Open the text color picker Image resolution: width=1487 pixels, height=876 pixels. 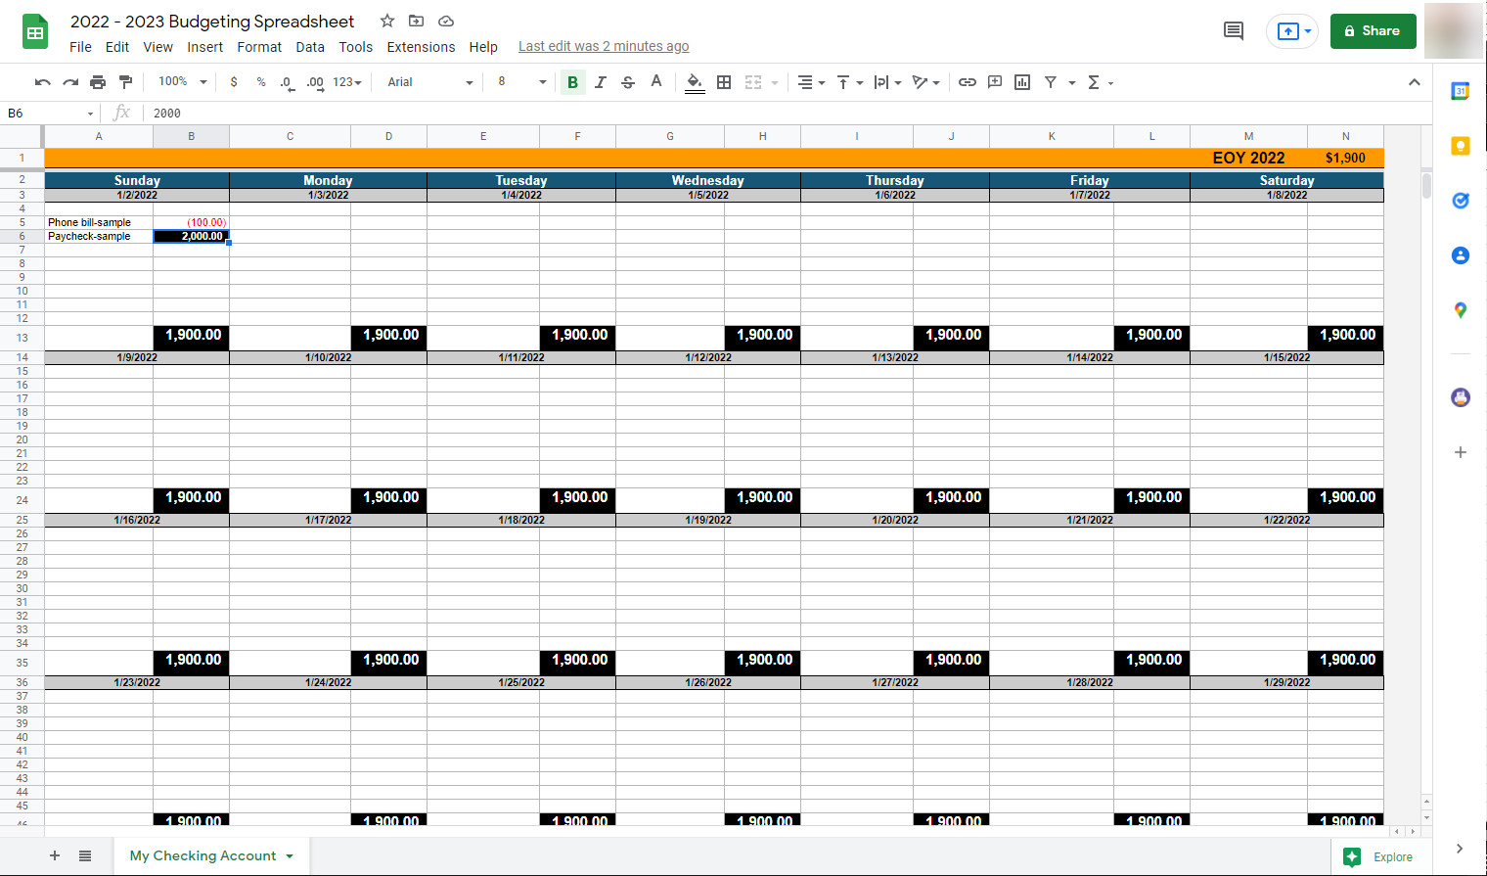[x=656, y=82]
